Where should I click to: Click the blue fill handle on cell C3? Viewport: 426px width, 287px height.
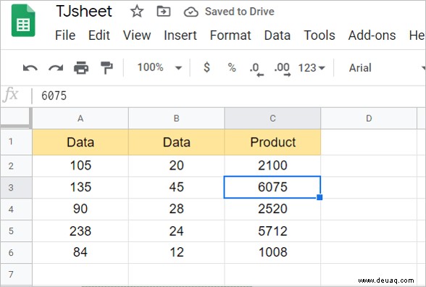[x=319, y=197]
